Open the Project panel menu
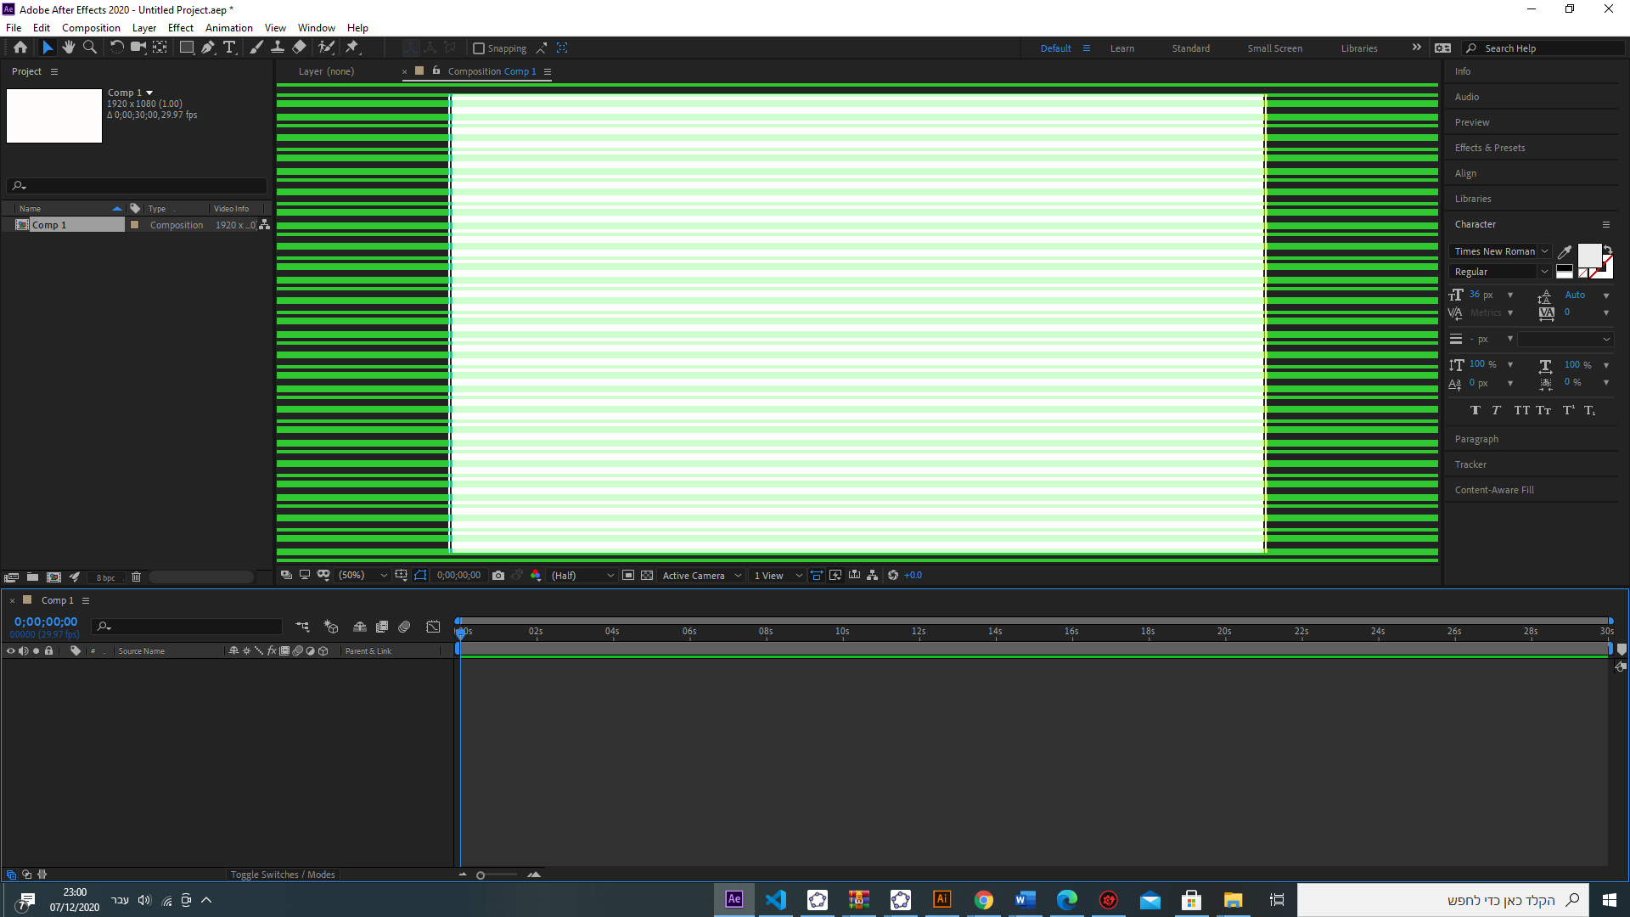The height and width of the screenshot is (917, 1630). click(x=54, y=71)
